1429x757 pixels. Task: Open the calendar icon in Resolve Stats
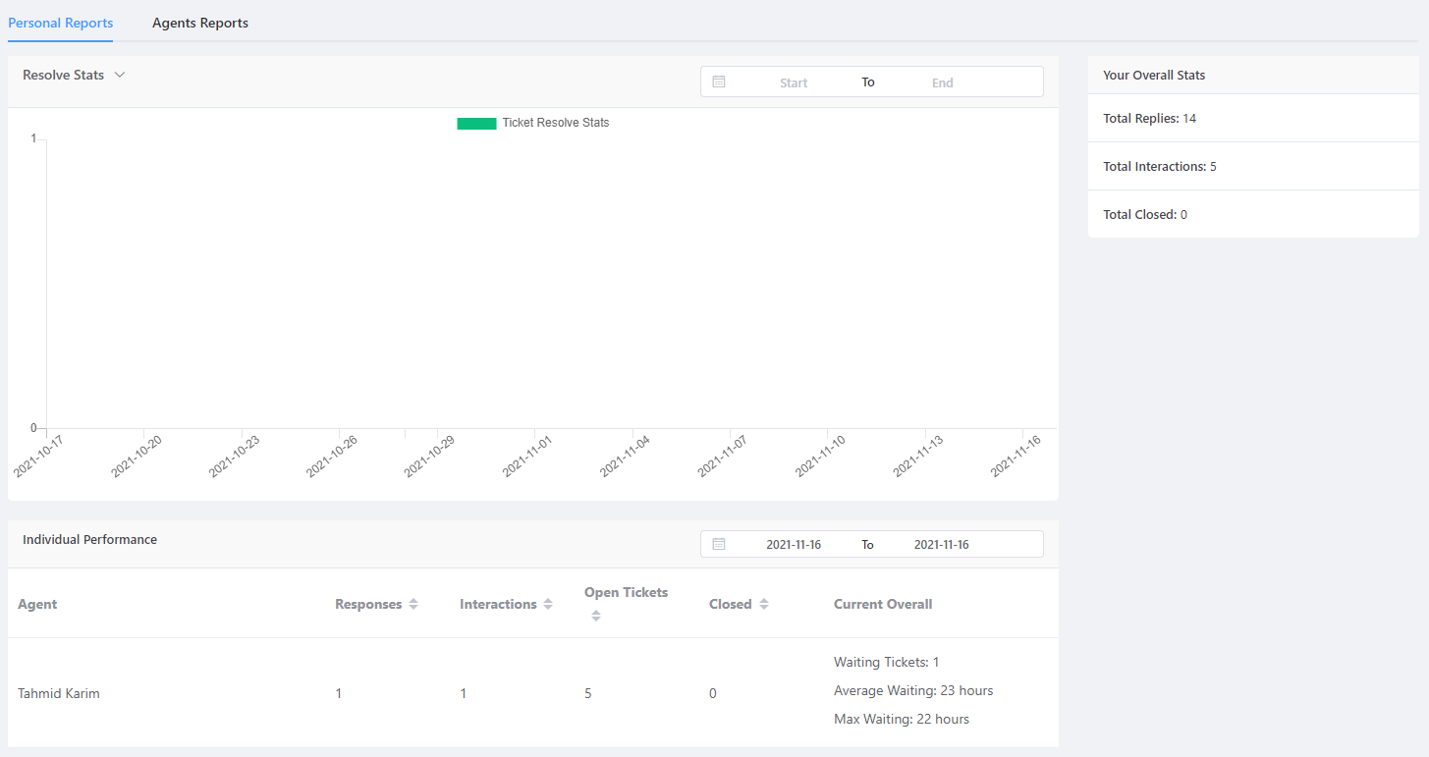[x=720, y=81]
